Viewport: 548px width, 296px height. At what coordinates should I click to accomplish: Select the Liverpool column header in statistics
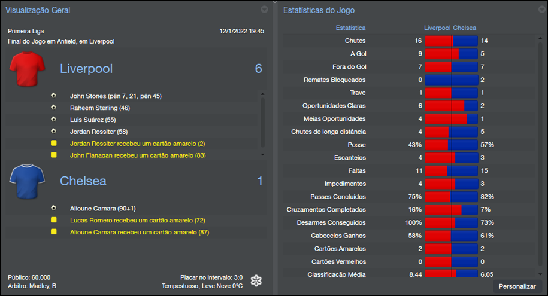[437, 28]
